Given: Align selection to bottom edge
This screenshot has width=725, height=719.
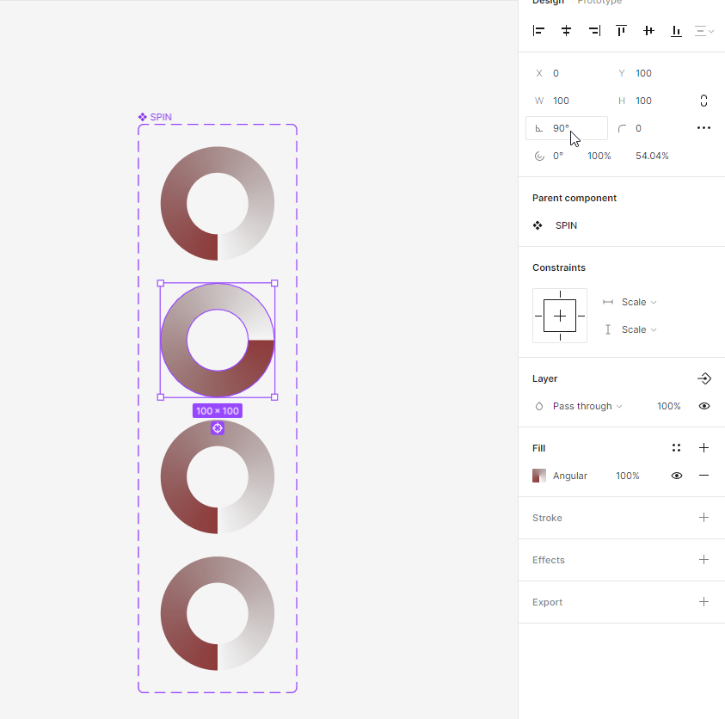Looking at the screenshot, I should coord(676,31).
